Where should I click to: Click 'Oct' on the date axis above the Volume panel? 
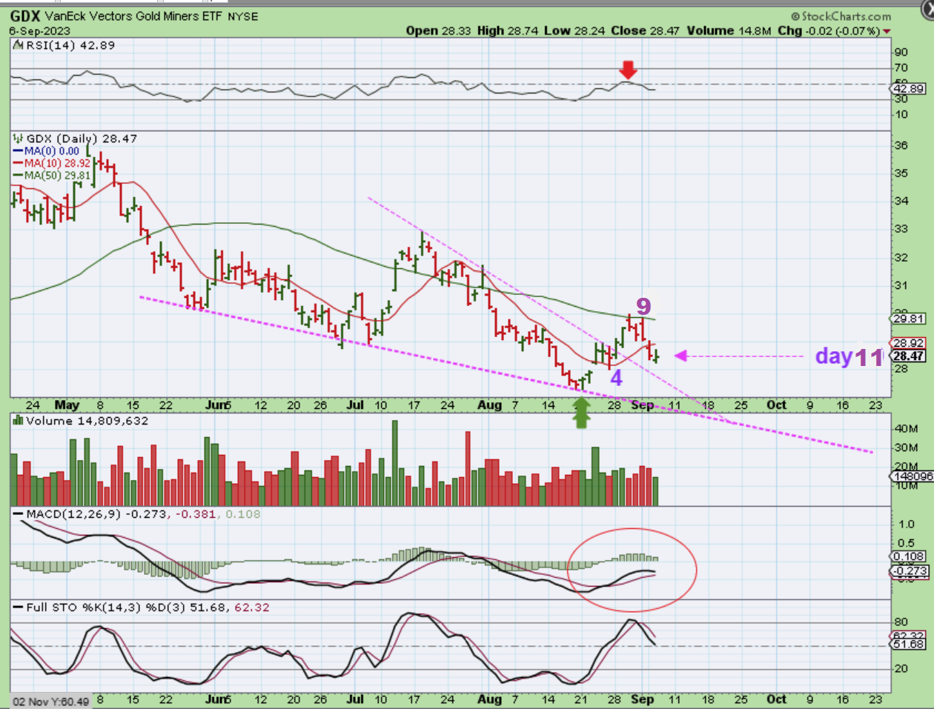(776, 405)
